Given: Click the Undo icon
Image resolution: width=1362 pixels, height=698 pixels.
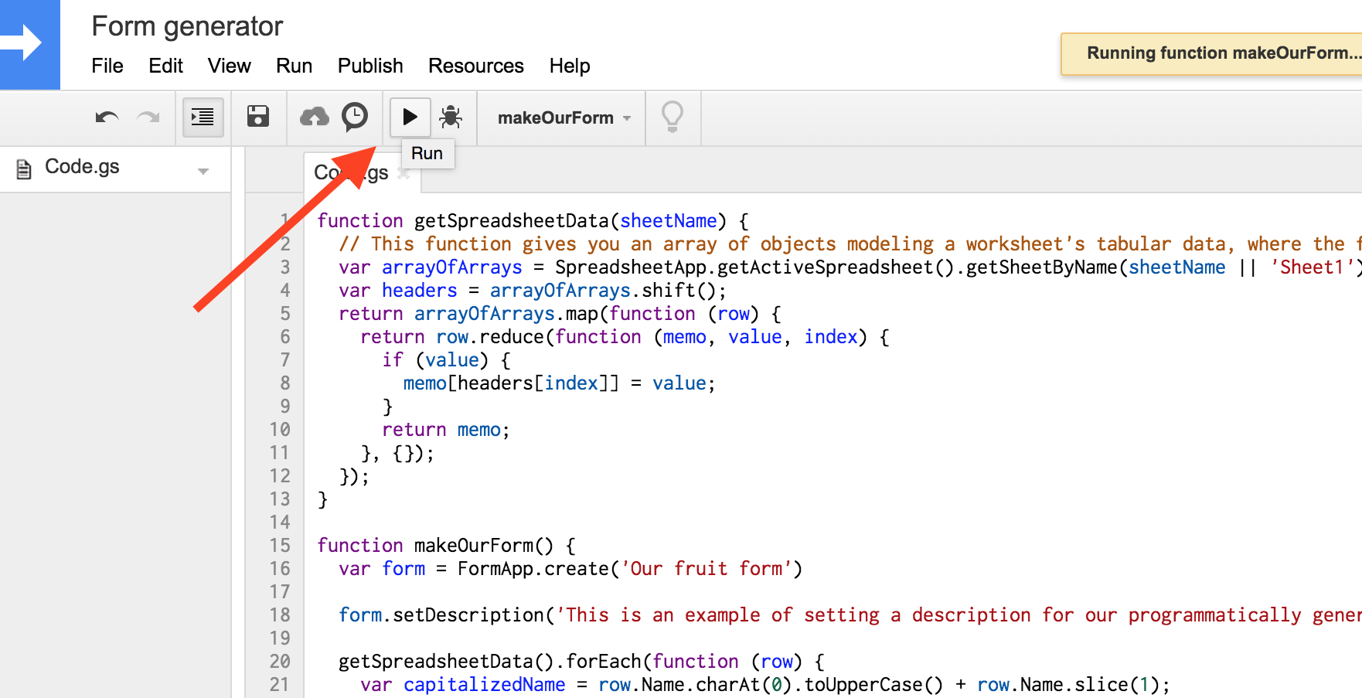Looking at the screenshot, I should click(106, 117).
